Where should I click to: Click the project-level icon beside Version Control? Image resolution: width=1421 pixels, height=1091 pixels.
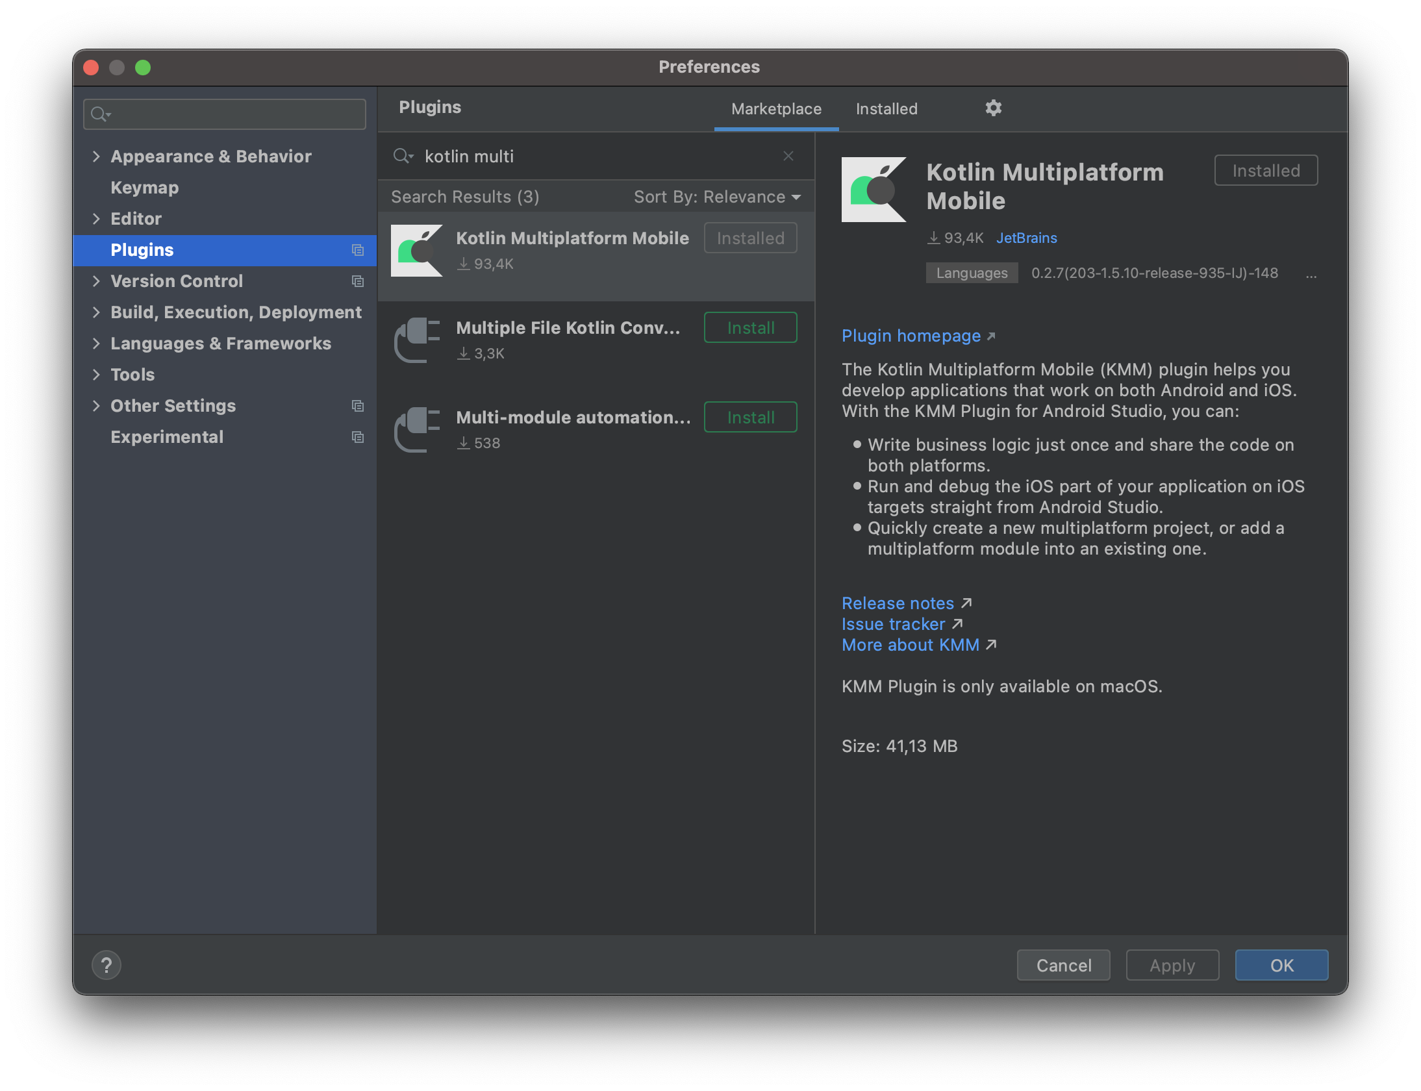[x=357, y=281]
